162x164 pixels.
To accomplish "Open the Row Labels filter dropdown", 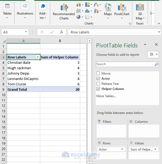I will [x=38, y=57].
